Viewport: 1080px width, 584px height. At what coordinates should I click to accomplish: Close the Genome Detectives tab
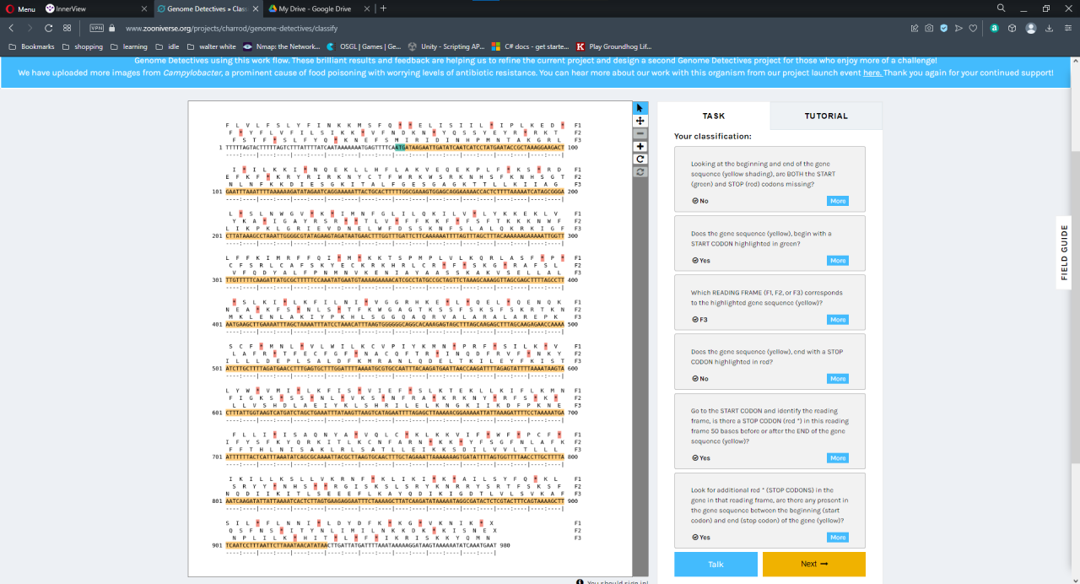point(255,8)
